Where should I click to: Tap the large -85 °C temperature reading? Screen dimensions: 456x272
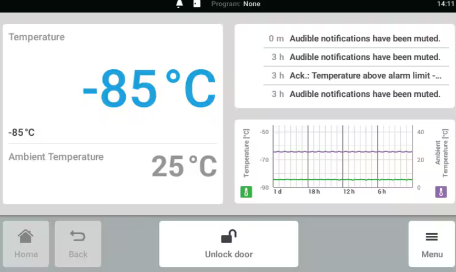click(149, 89)
